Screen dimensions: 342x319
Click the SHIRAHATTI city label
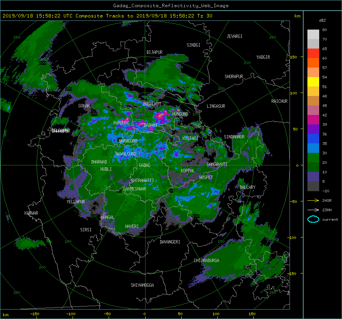[142, 181]
